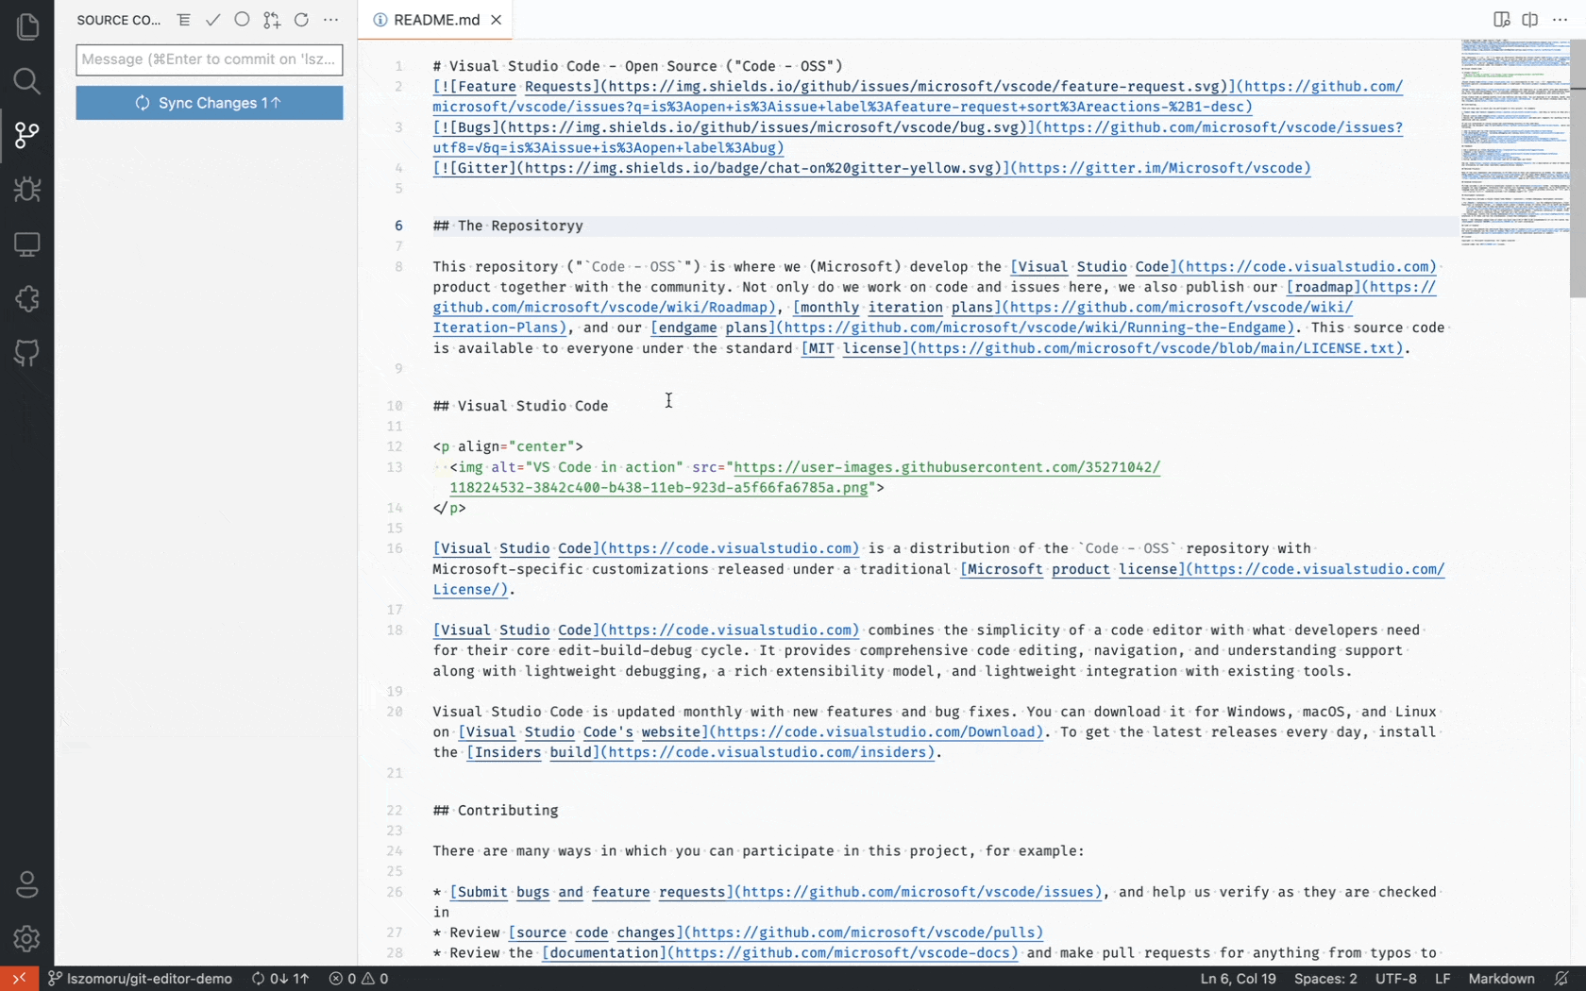Create a pull request from the Source Control toolbar

[271, 19]
